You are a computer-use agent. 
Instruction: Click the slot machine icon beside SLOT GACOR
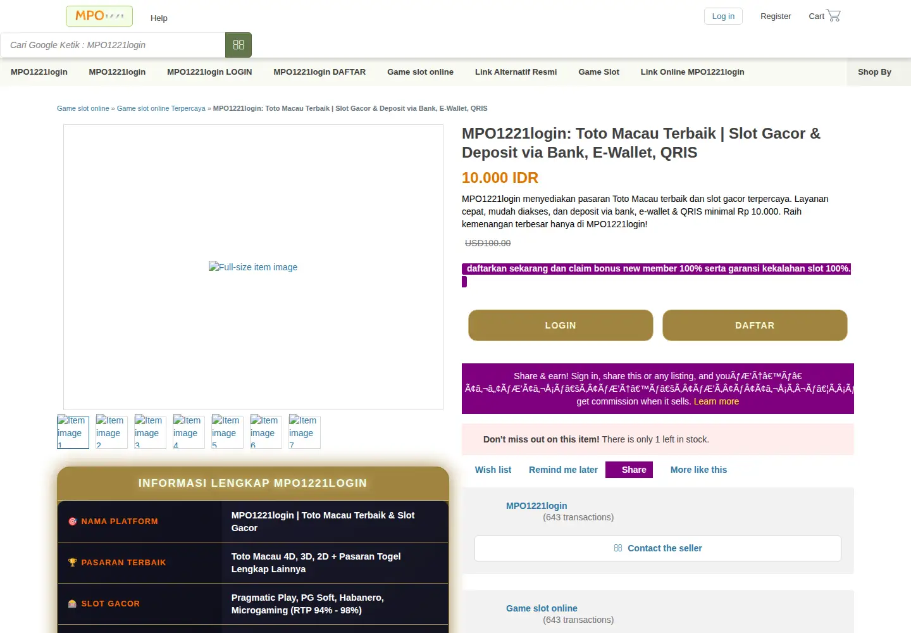click(73, 604)
